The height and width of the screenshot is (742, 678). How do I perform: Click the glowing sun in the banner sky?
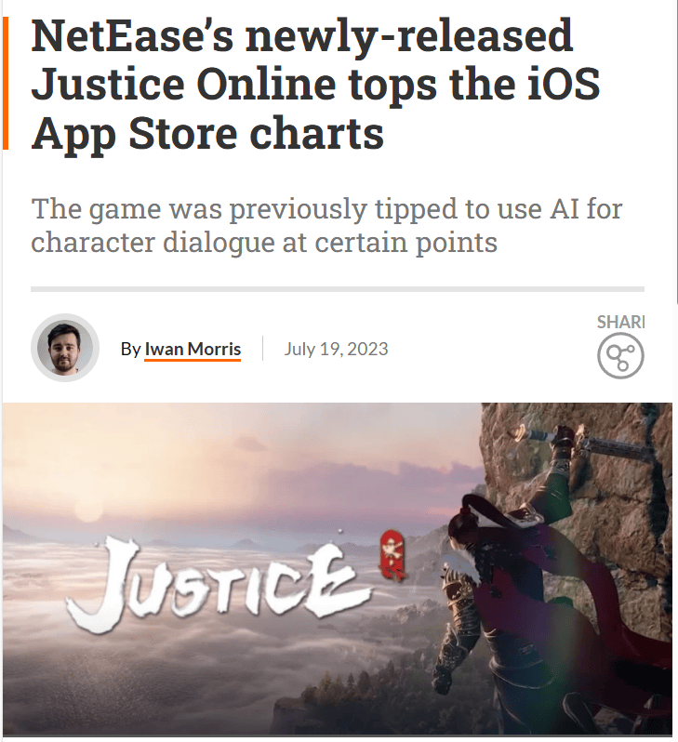pos(89,509)
